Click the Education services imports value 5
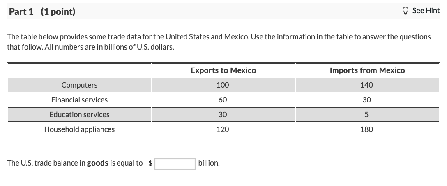This screenshot has width=447, height=186. 366,115
